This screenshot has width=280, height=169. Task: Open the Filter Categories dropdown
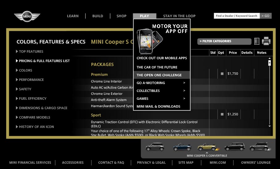point(224,41)
